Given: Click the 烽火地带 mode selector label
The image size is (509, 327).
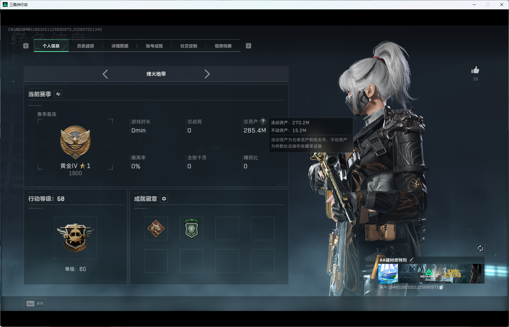Looking at the screenshot, I should [x=156, y=74].
